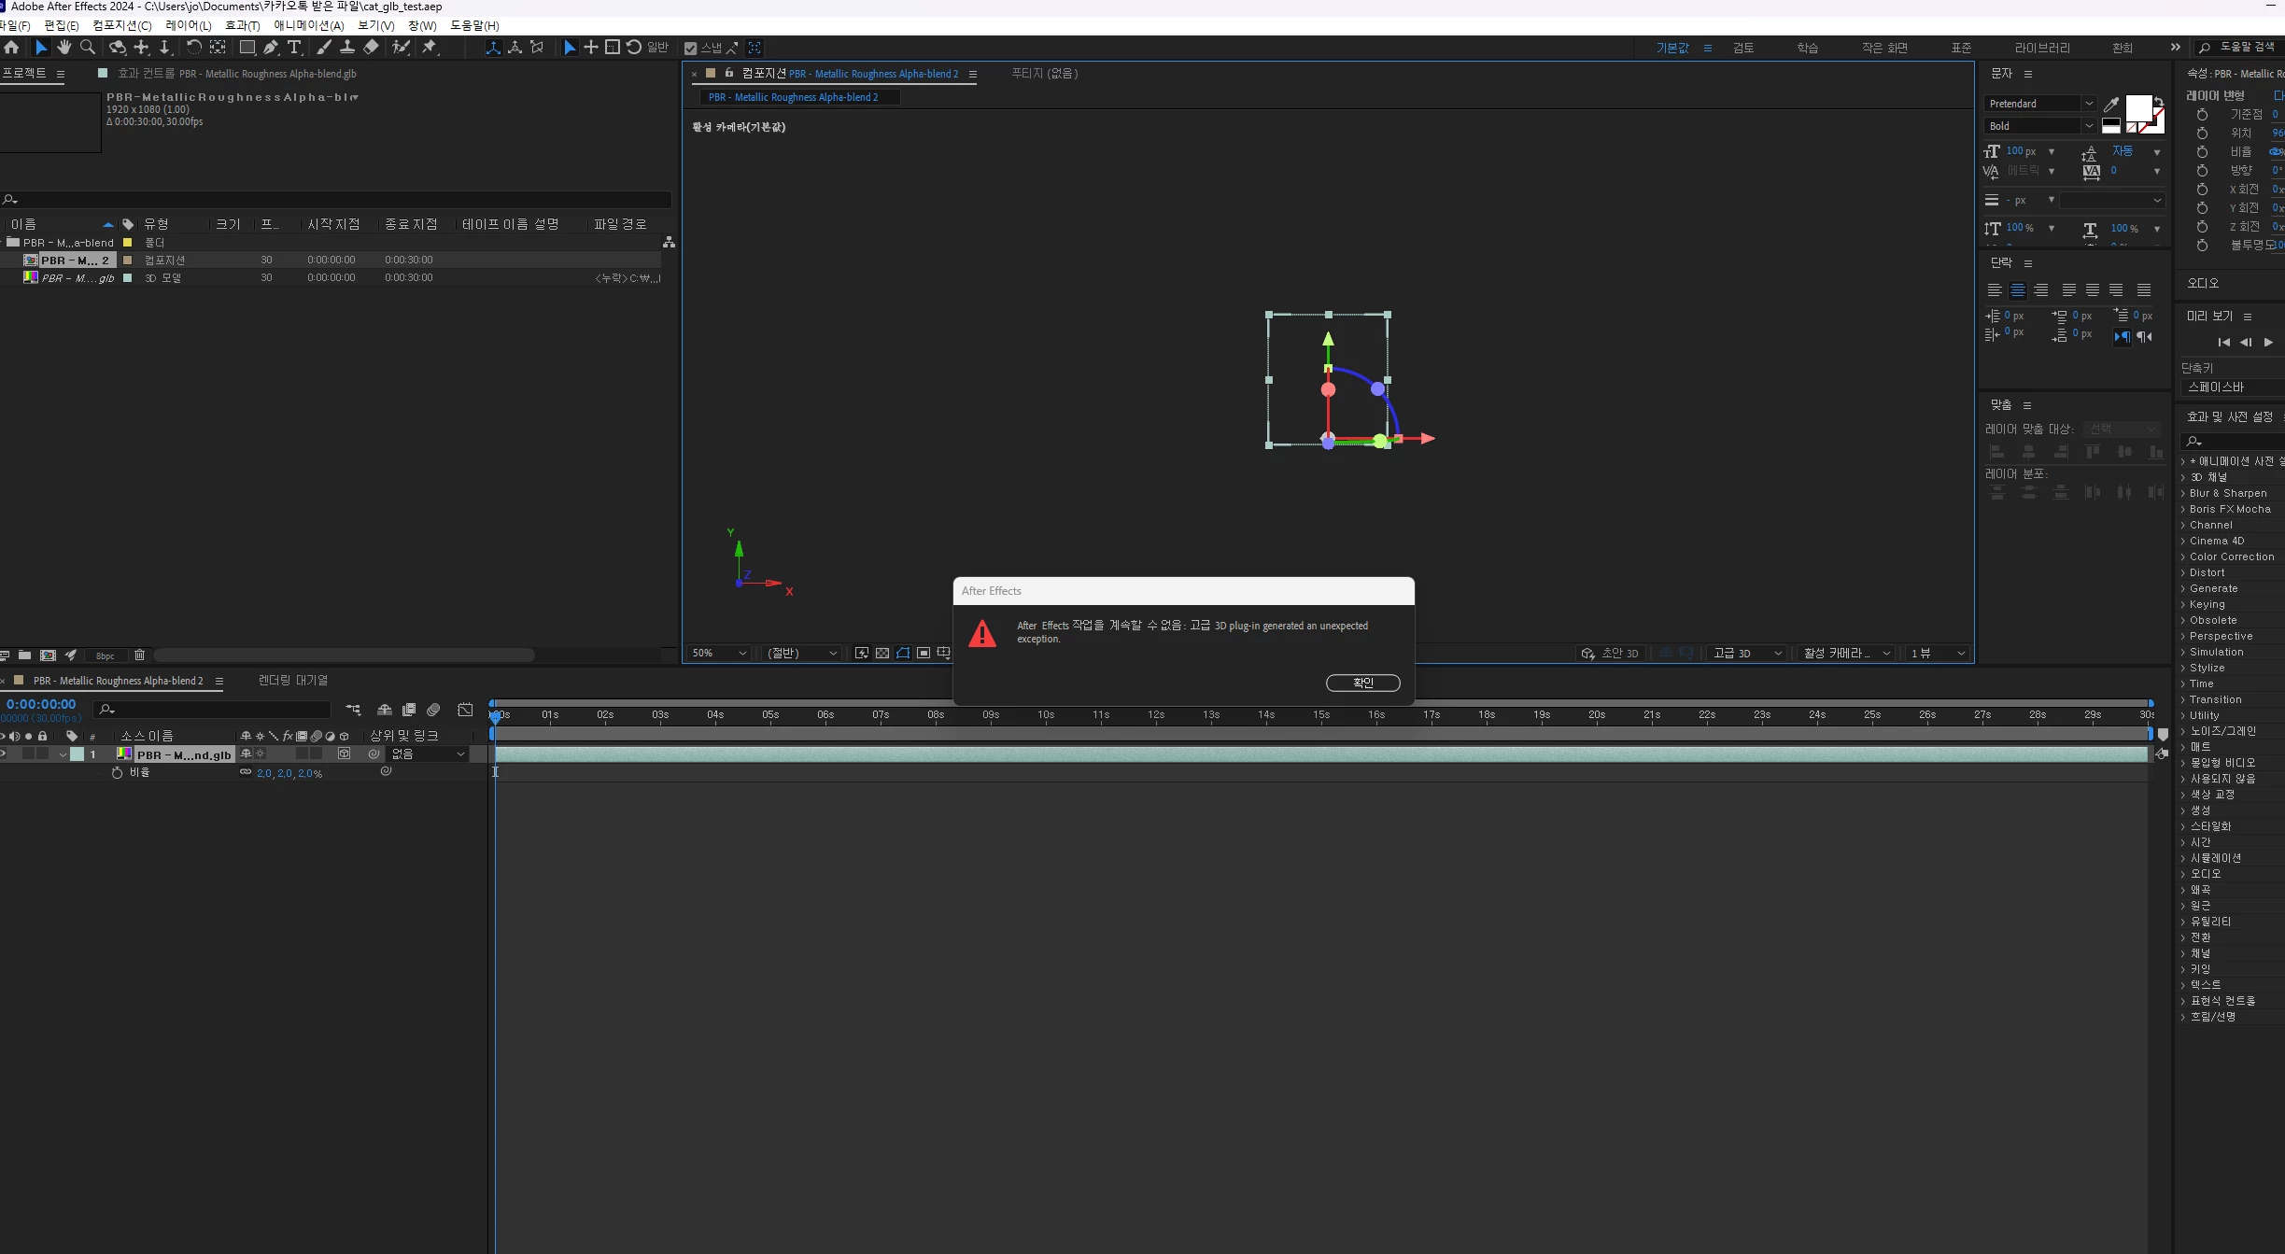Select the Hand tool
Screen dimensions: 2285x1254
click(x=63, y=47)
